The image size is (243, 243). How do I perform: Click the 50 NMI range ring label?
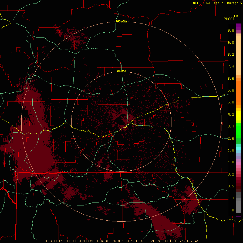pyautogui.click(x=121, y=71)
